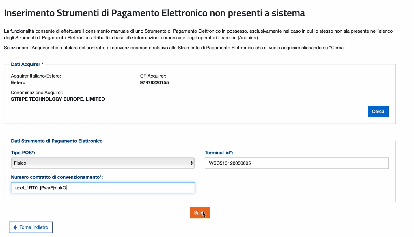Go back with Torna Indietro button
414x237 pixels.
point(31,227)
